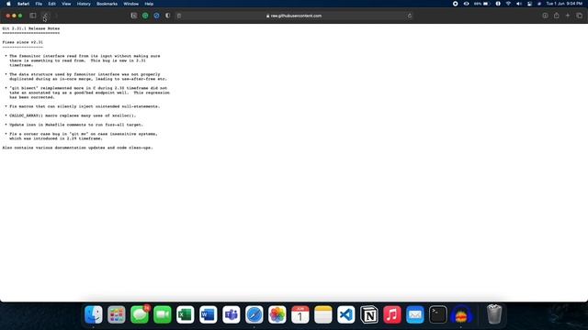Launch Microsoft Excel from the Dock
The height and width of the screenshot is (330, 588).
pos(186,314)
